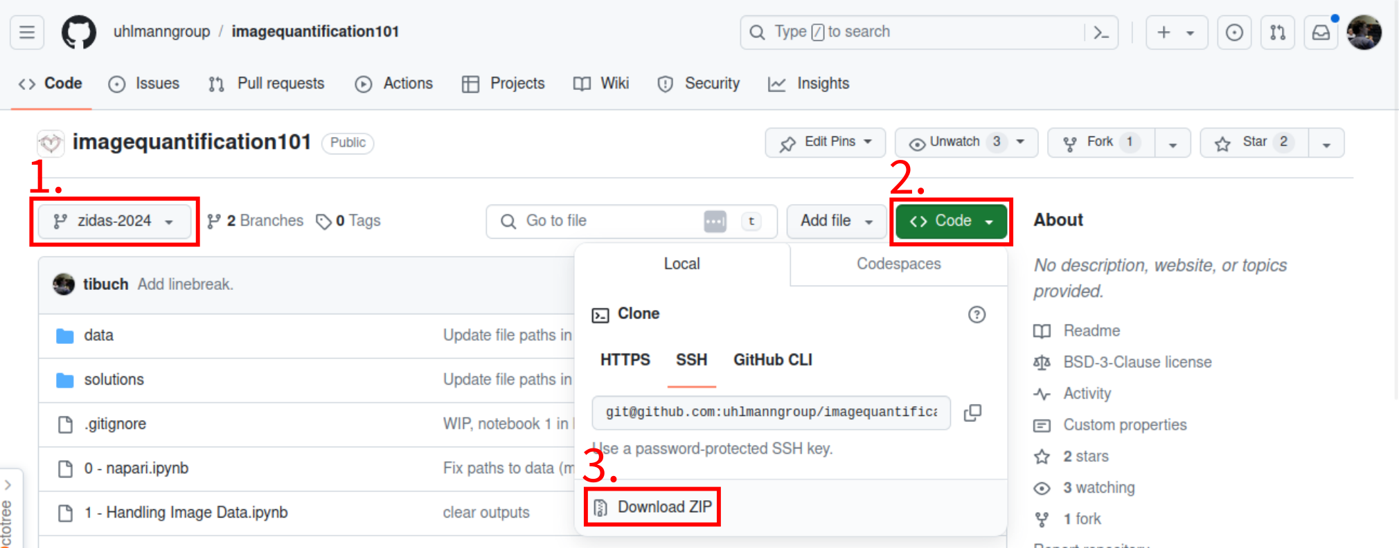The width and height of the screenshot is (1399, 548).
Task: Expand the Fork options arrow
Action: [x=1173, y=143]
